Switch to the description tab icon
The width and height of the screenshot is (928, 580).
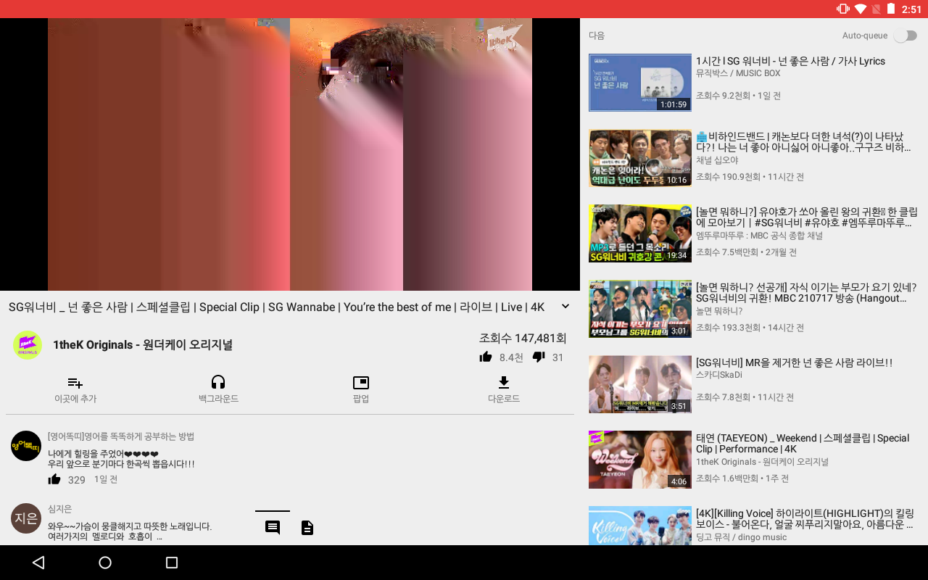pos(307,528)
